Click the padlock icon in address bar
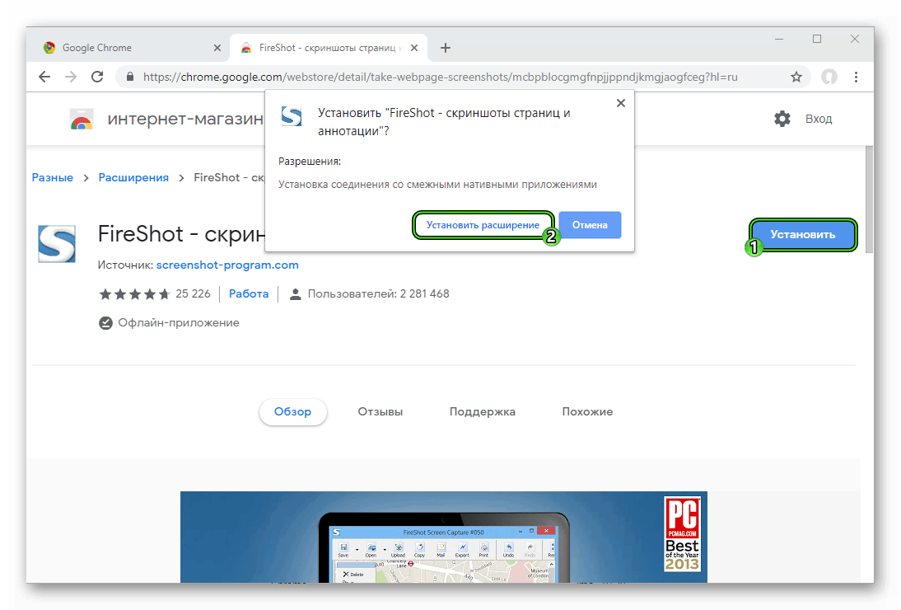Screen dimensions: 901x610 (x=130, y=77)
